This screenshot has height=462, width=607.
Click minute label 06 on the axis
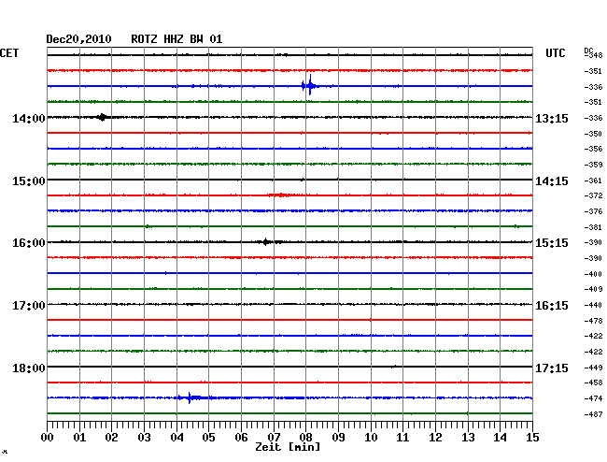point(242,438)
